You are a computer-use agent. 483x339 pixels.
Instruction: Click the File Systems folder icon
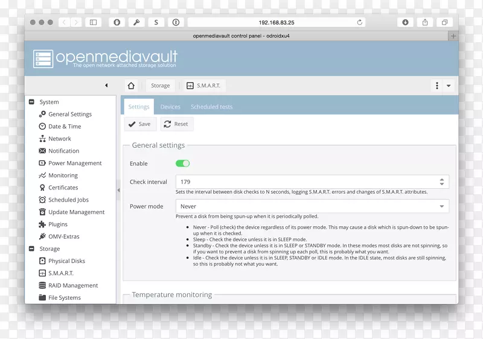pyautogui.click(x=42, y=297)
